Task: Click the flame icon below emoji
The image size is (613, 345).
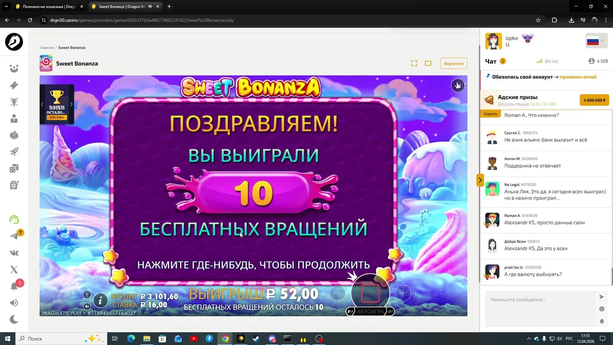Action: [x=602, y=321]
